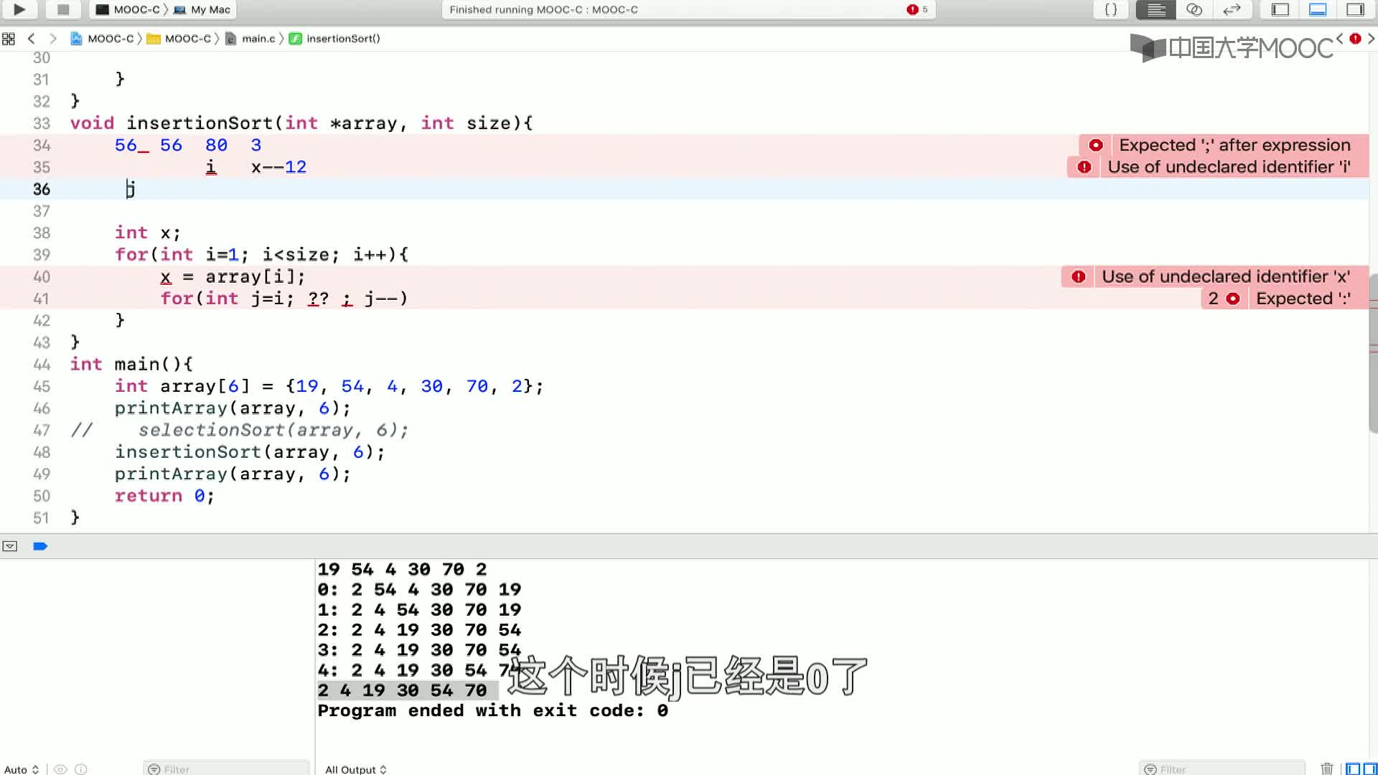
Task: Select the Expected ':' error message
Action: coord(1303,299)
